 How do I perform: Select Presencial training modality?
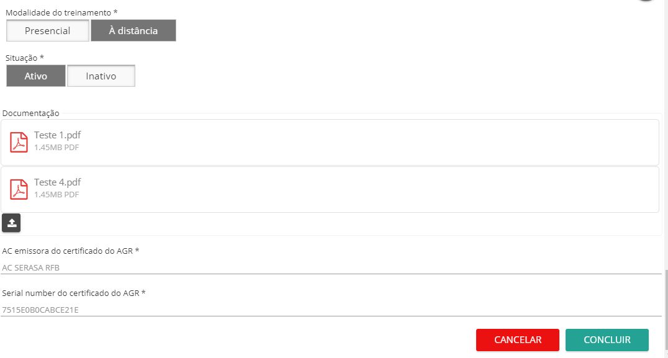(x=48, y=30)
